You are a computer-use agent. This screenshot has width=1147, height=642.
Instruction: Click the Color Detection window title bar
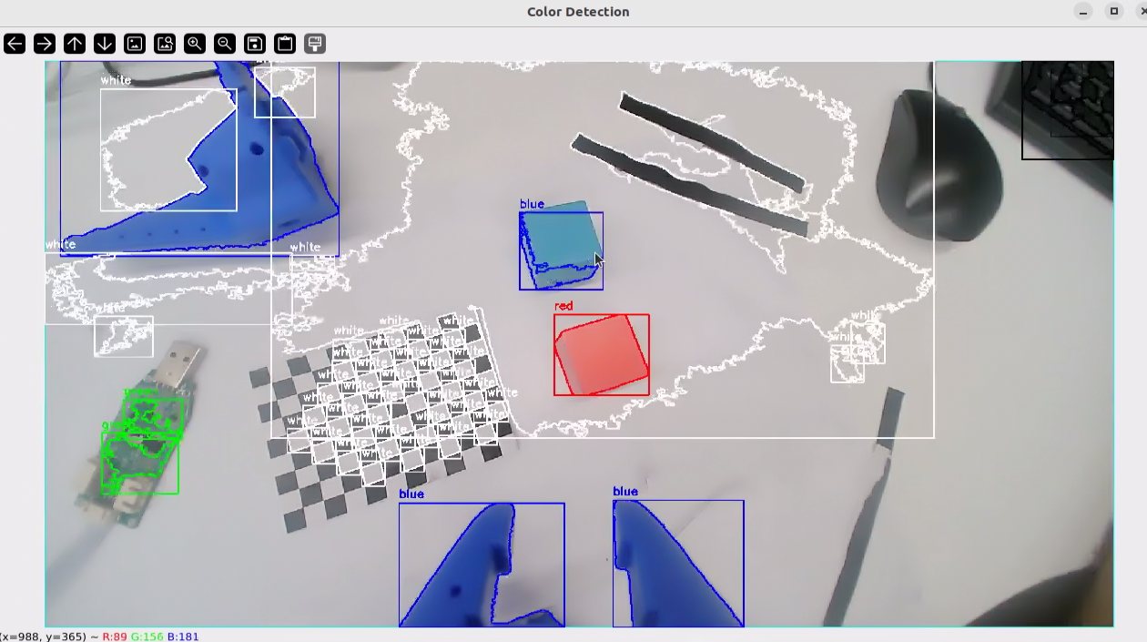(577, 12)
